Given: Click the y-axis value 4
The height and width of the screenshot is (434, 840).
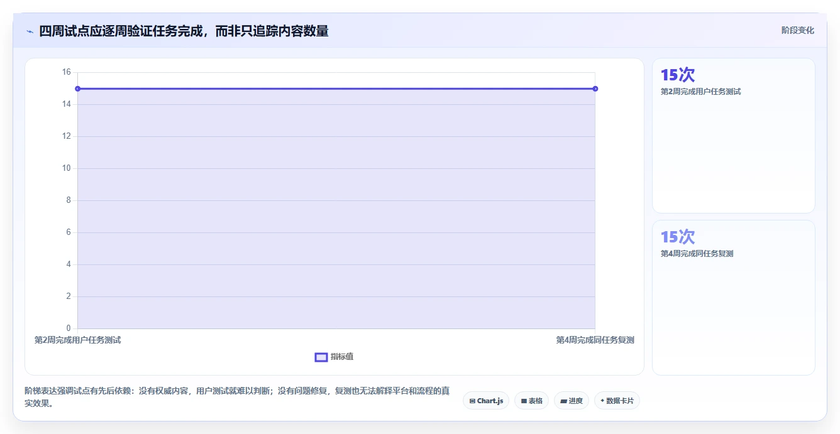Looking at the screenshot, I should pos(69,264).
